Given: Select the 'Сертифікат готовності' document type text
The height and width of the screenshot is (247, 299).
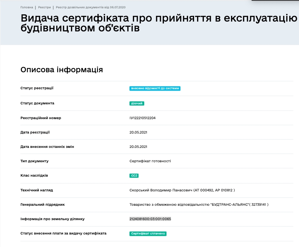Looking at the screenshot, I should coord(150,161).
